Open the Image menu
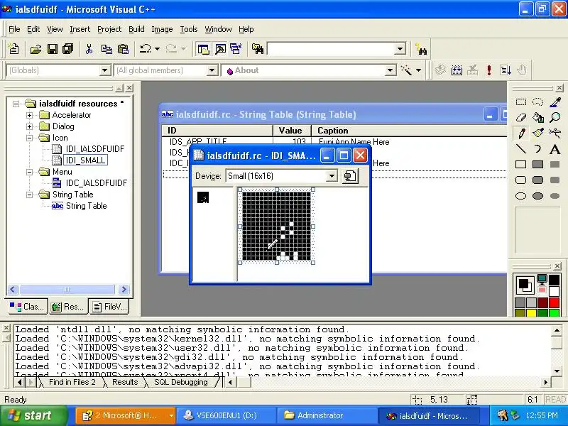 [x=162, y=29]
